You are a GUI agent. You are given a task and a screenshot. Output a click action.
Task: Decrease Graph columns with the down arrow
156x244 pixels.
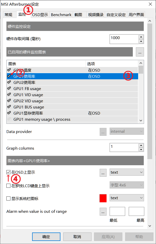tap(141, 150)
